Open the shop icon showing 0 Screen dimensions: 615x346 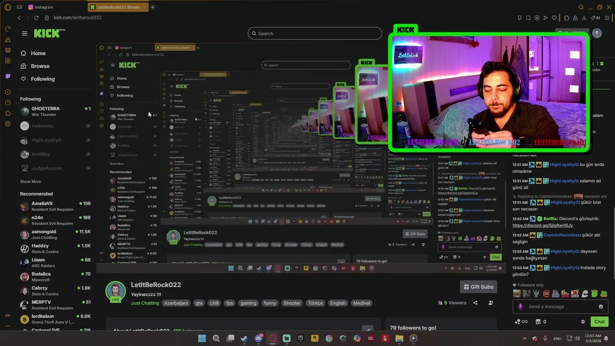(541, 321)
